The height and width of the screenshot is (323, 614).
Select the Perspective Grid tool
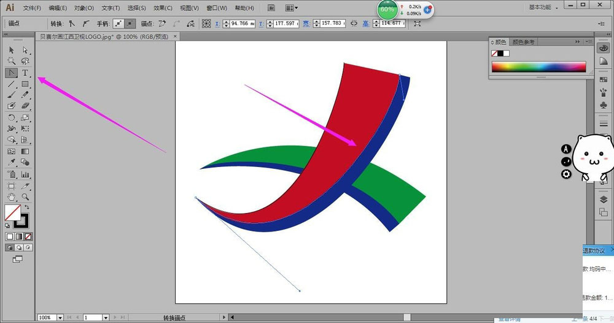pyautogui.click(x=25, y=140)
